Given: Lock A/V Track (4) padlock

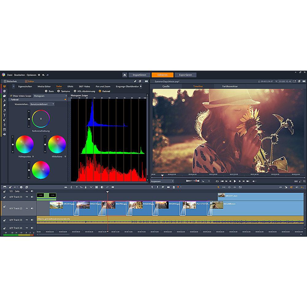Looking at the screenshot, I should pyautogui.click(x=5, y=228).
